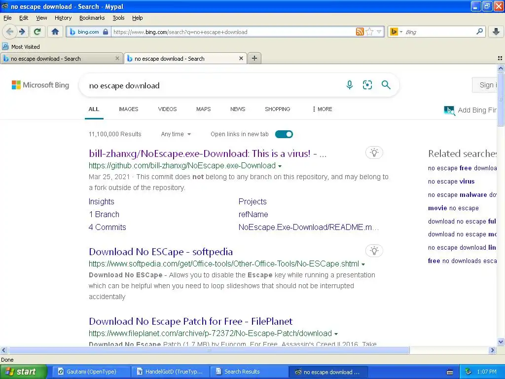Open the Tools menu
Screen dimensions: 505x379
(x=118, y=18)
